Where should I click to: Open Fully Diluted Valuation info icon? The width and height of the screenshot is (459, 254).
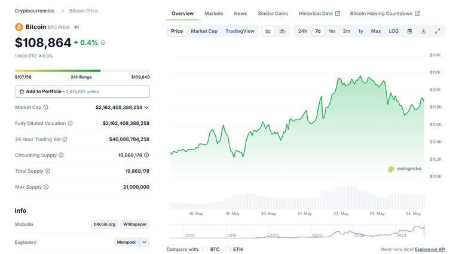[x=71, y=123]
